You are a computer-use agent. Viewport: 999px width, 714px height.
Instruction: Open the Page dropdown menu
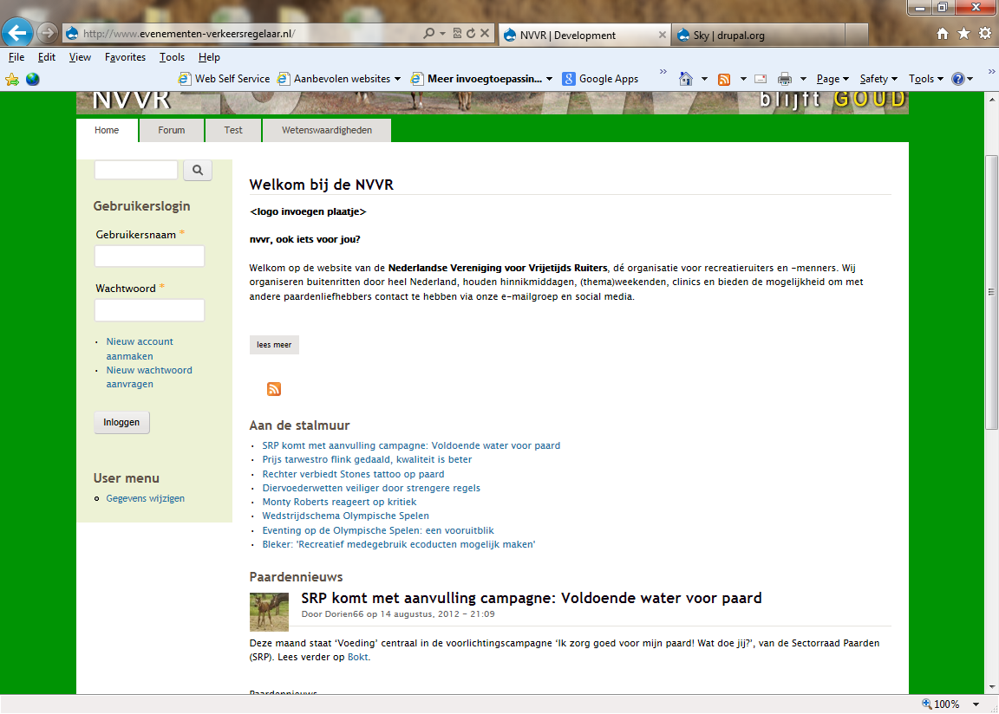pos(832,79)
